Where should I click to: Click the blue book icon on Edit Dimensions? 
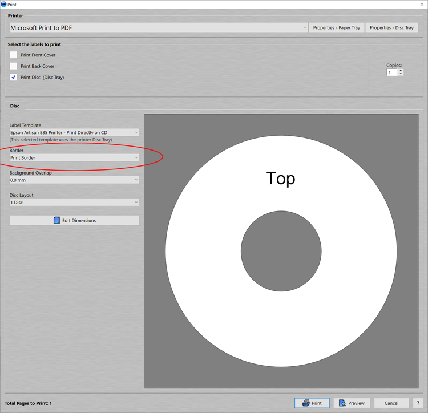pos(56,220)
